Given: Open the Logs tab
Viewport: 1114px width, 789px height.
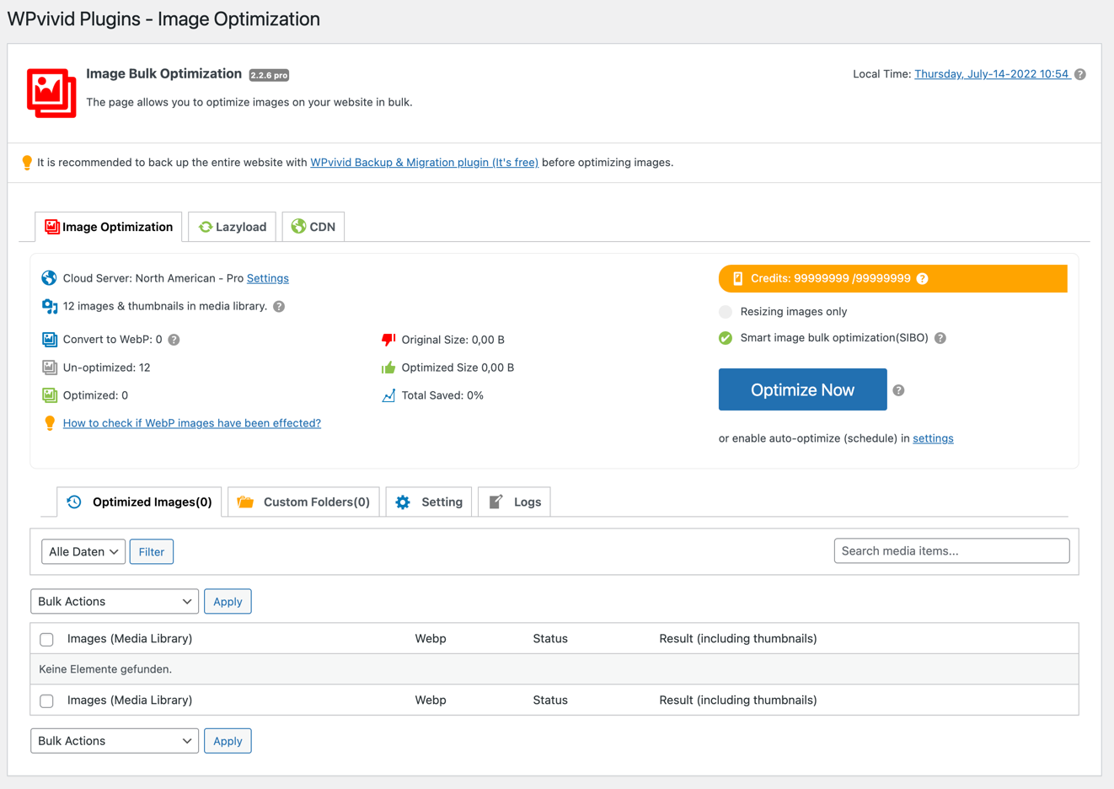Looking at the screenshot, I should [515, 502].
